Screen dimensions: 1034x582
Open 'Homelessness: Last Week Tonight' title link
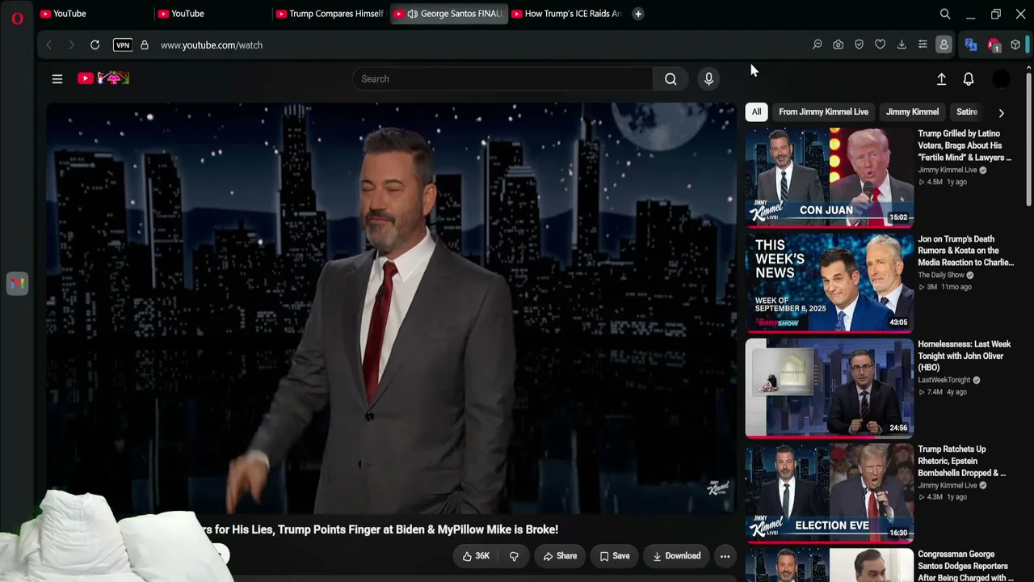pos(964,356)
